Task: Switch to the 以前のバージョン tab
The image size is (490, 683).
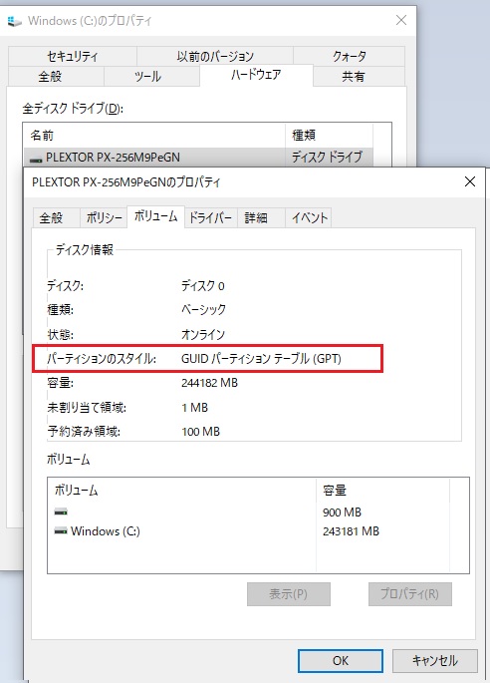Action: [x=215, y=56]
